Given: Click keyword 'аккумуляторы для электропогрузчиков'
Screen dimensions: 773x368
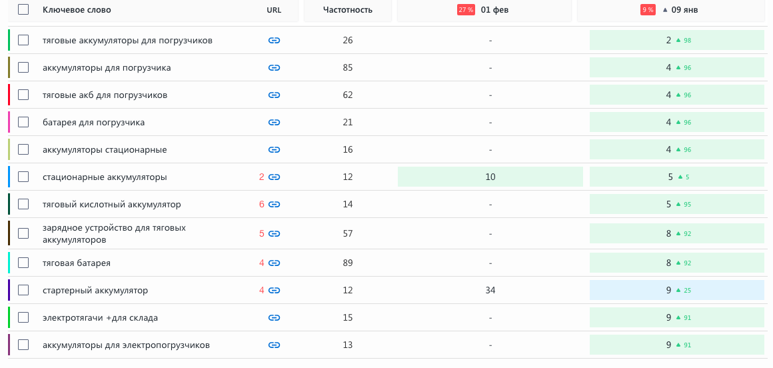Looking at the screenshot, I should point(126,345).
